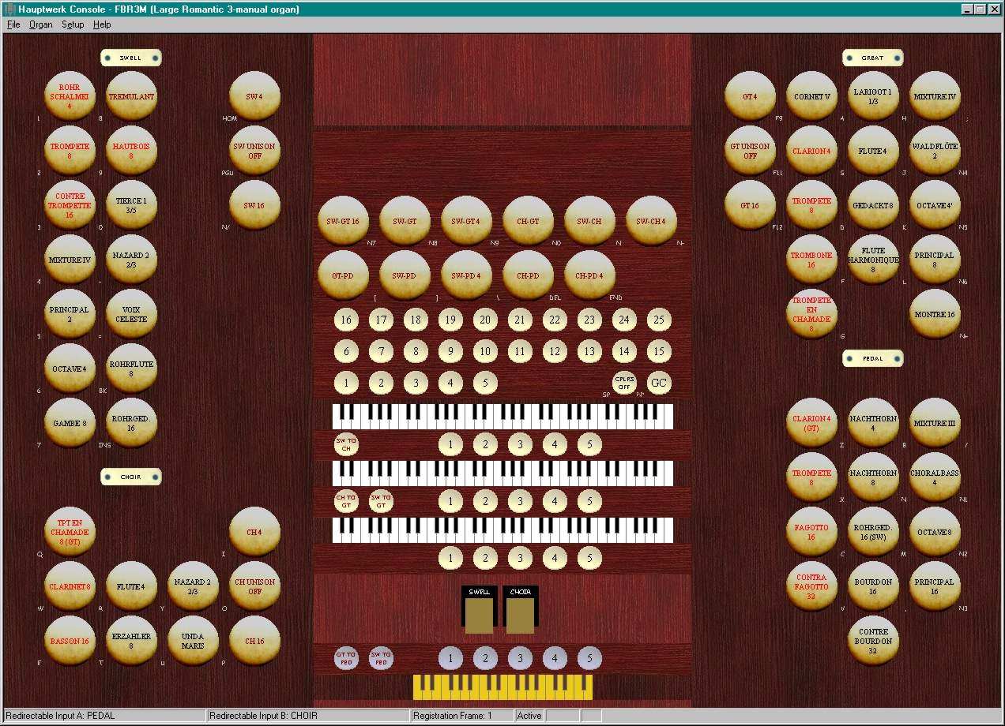Toggle the Swell Rohr Schalmei 4 stop
The width and height of the screenshot is (1005, 726).
coord(70,96)
